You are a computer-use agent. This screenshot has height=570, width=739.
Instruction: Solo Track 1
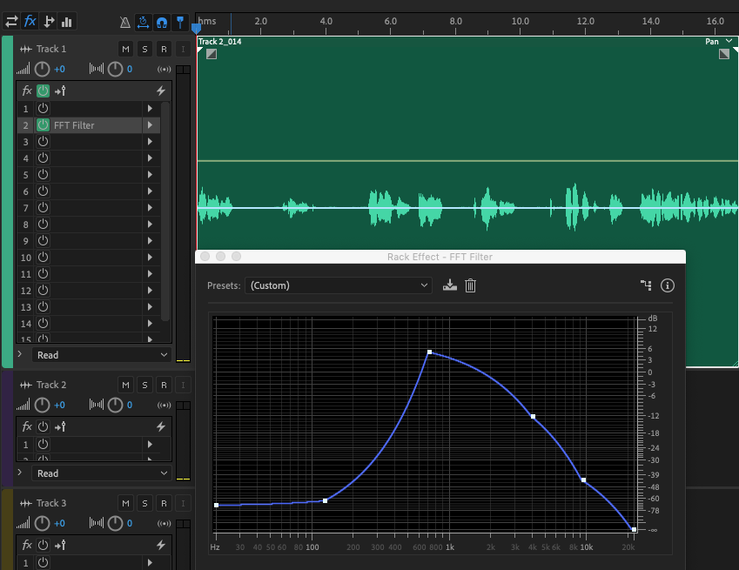(x=144, y=49)
